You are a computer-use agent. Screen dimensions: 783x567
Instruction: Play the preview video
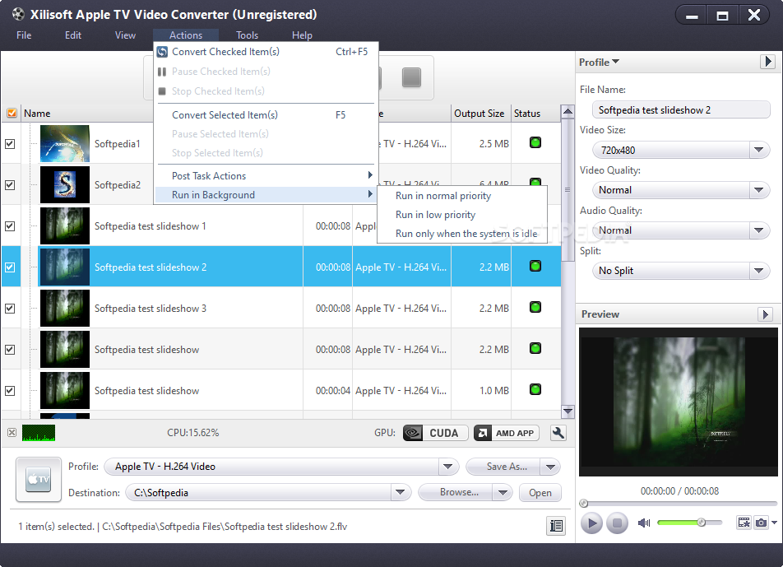click(591, 523)
